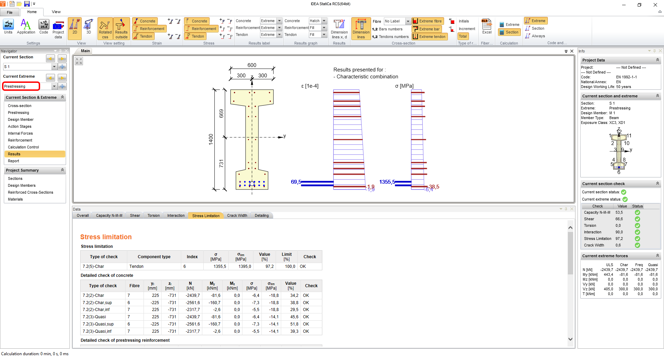Click the fit-to-view icon in Main
664x359 pixels.
(79, 61)
